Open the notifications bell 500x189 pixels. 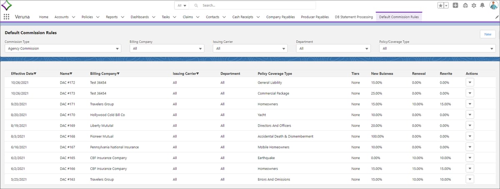482,5
